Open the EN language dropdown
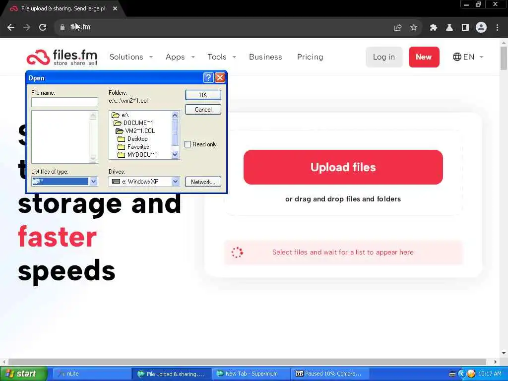Viewport: 508px width, 381px height. coord(468,57)
